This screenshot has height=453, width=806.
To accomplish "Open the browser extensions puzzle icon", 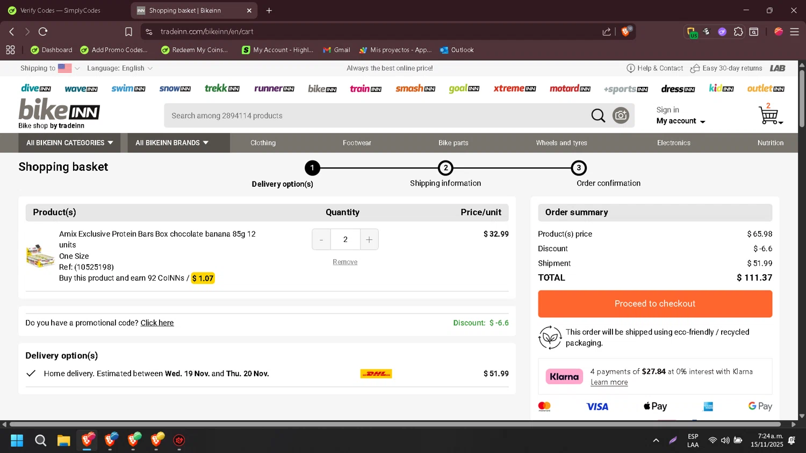I will (738, 32).
